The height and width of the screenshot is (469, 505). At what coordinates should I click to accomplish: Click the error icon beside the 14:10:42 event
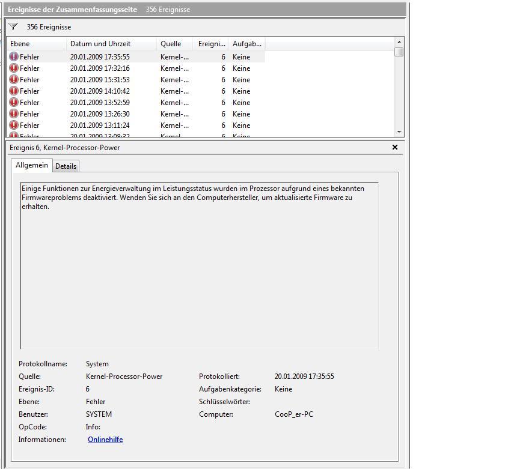click(13, 91)
